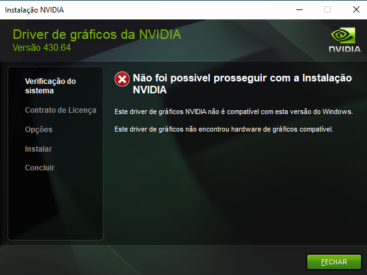Viewport: 367px width, 275px height.
Task: Click the NVIDIA eye logo
Action: pyautogui.click(x=343, y=35)
